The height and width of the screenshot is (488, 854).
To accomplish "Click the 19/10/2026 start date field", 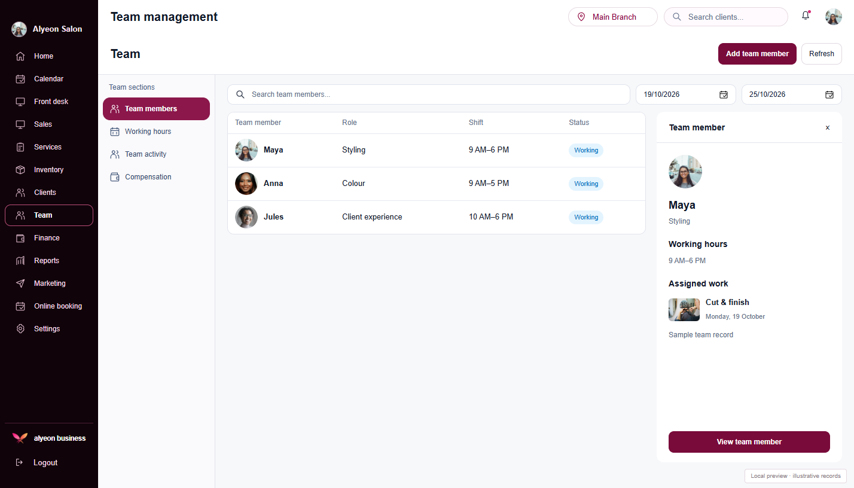I will pyautogui.click(x=686, y=94).
